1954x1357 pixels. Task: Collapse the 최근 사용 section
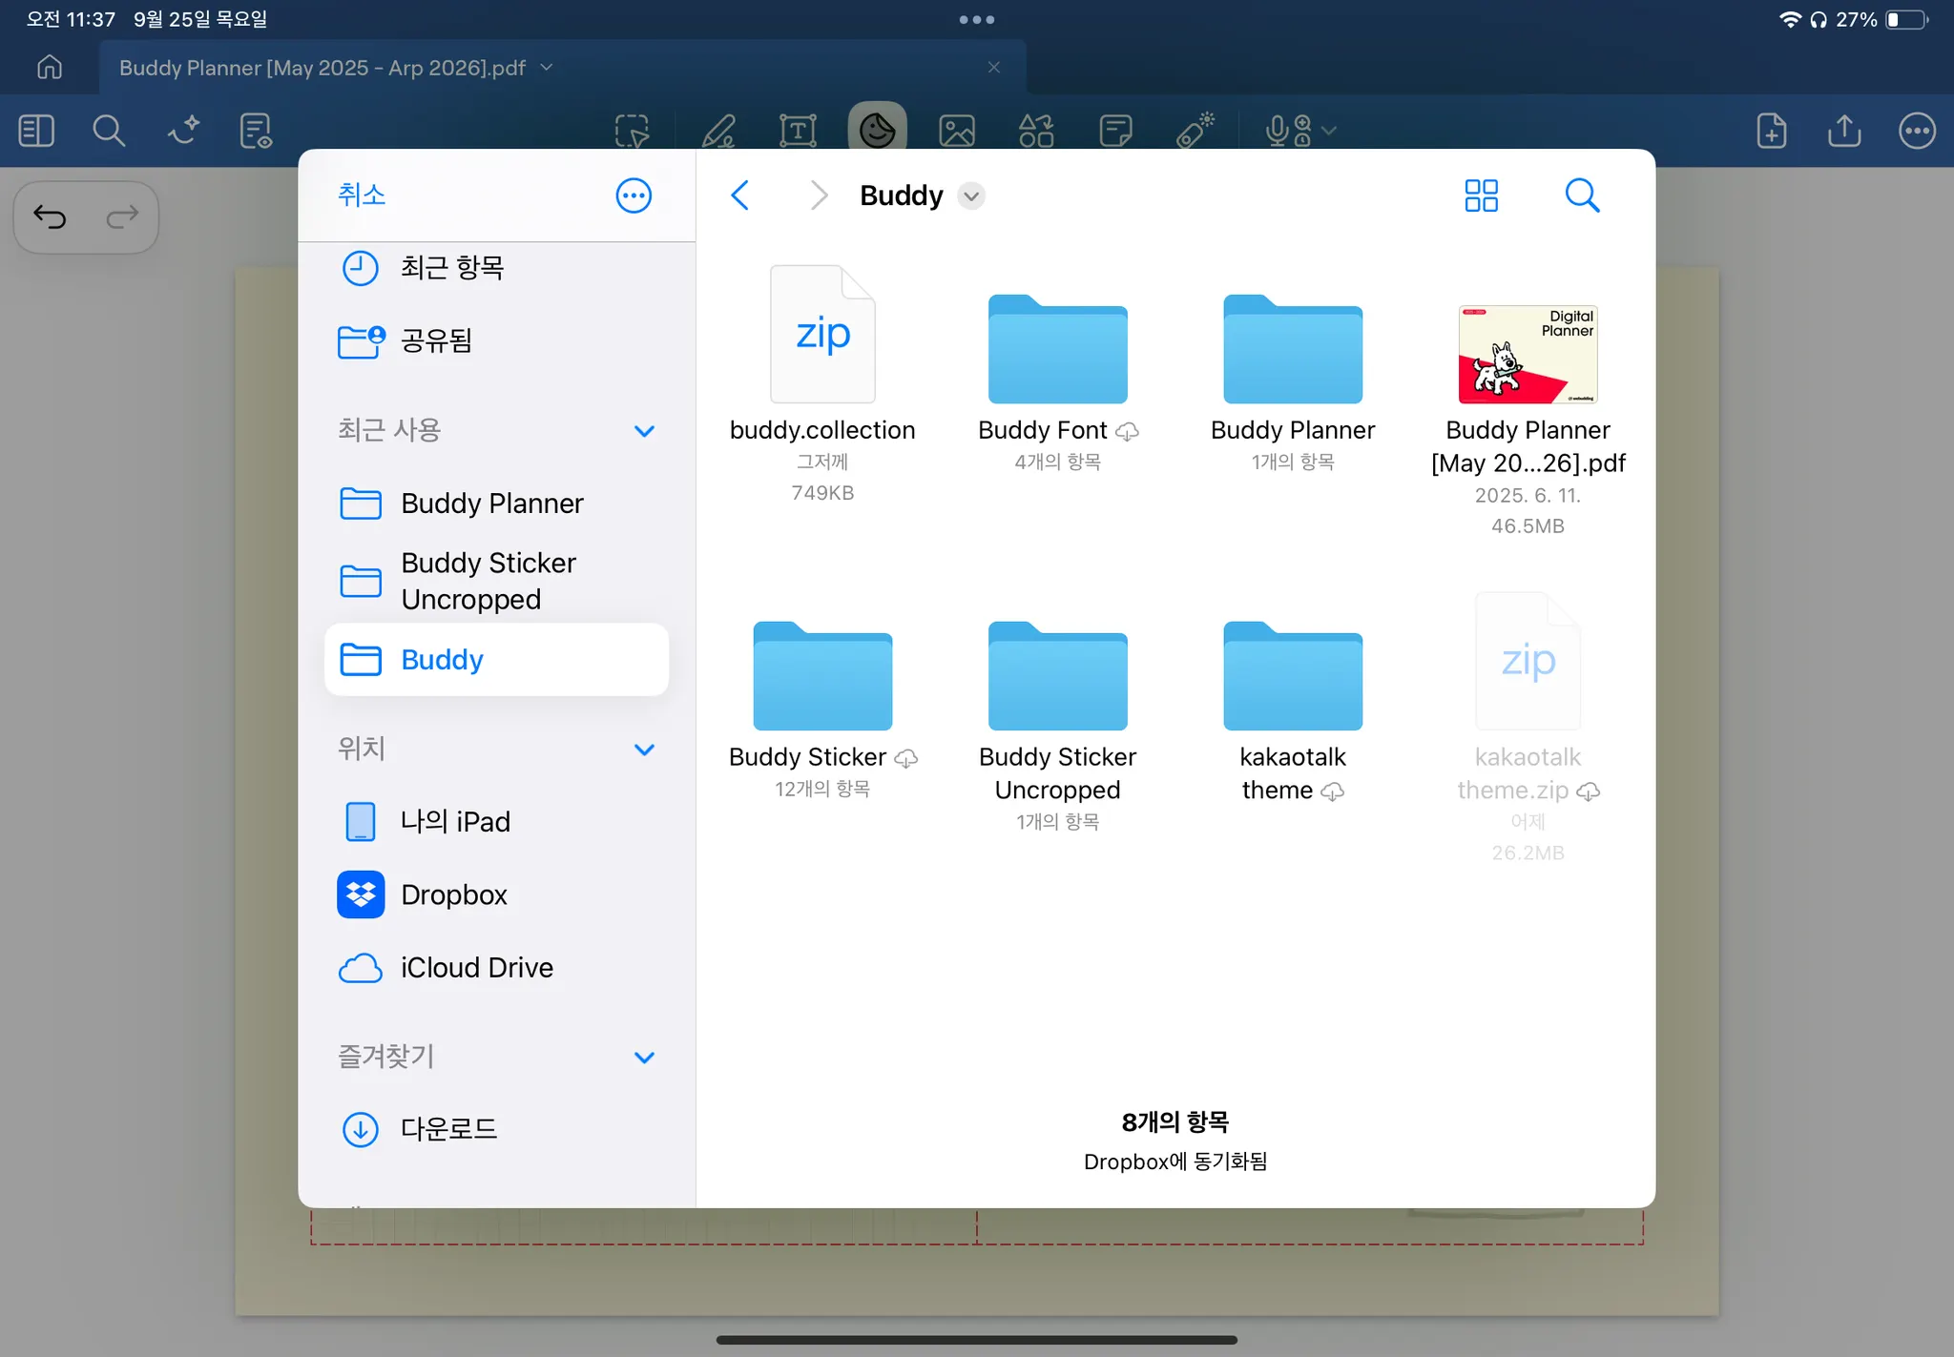[644, 431]
